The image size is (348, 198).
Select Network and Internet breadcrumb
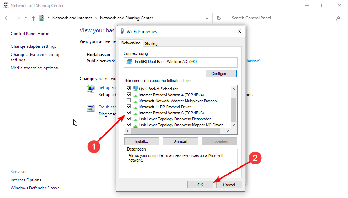tap(72, 18)
